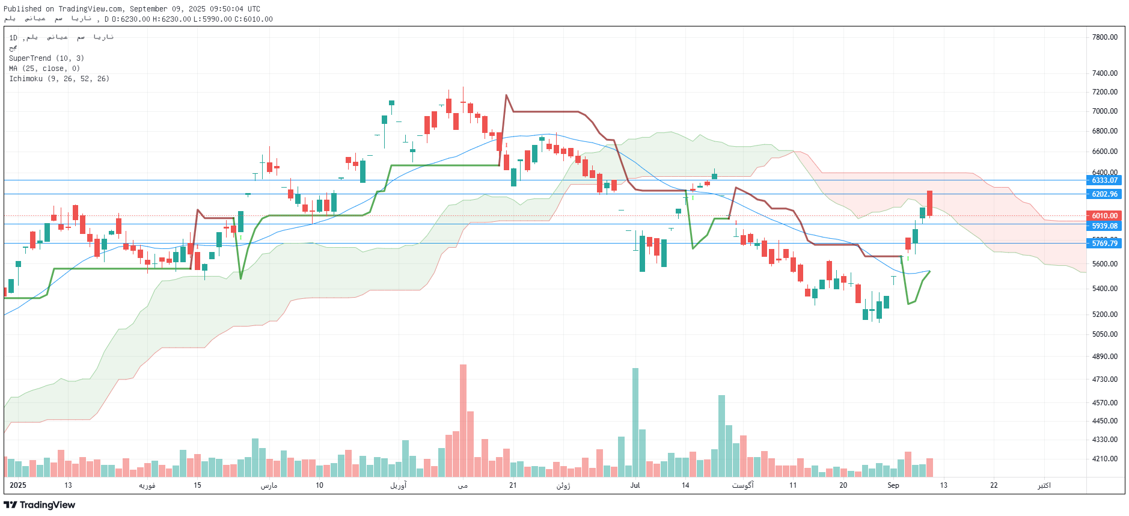Toggle the MA (25, close, 0) legend
1129x516 pixels.
[44, 69]
